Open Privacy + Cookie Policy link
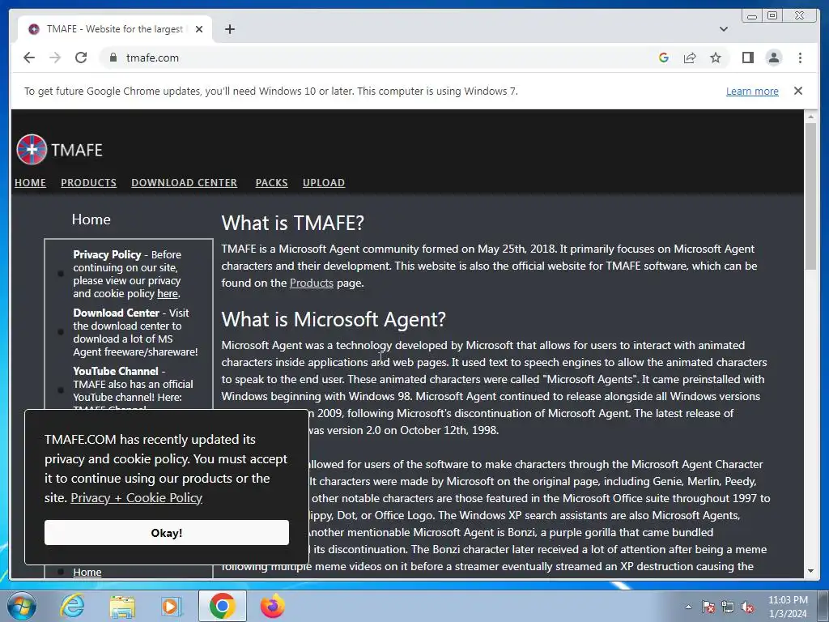The image size is (829, 622). tap(136, 498)
